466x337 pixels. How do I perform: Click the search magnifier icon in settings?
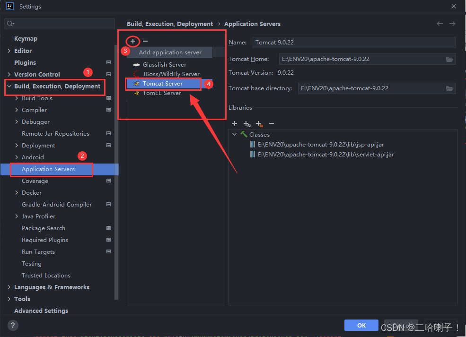click(x=10, y=24)
